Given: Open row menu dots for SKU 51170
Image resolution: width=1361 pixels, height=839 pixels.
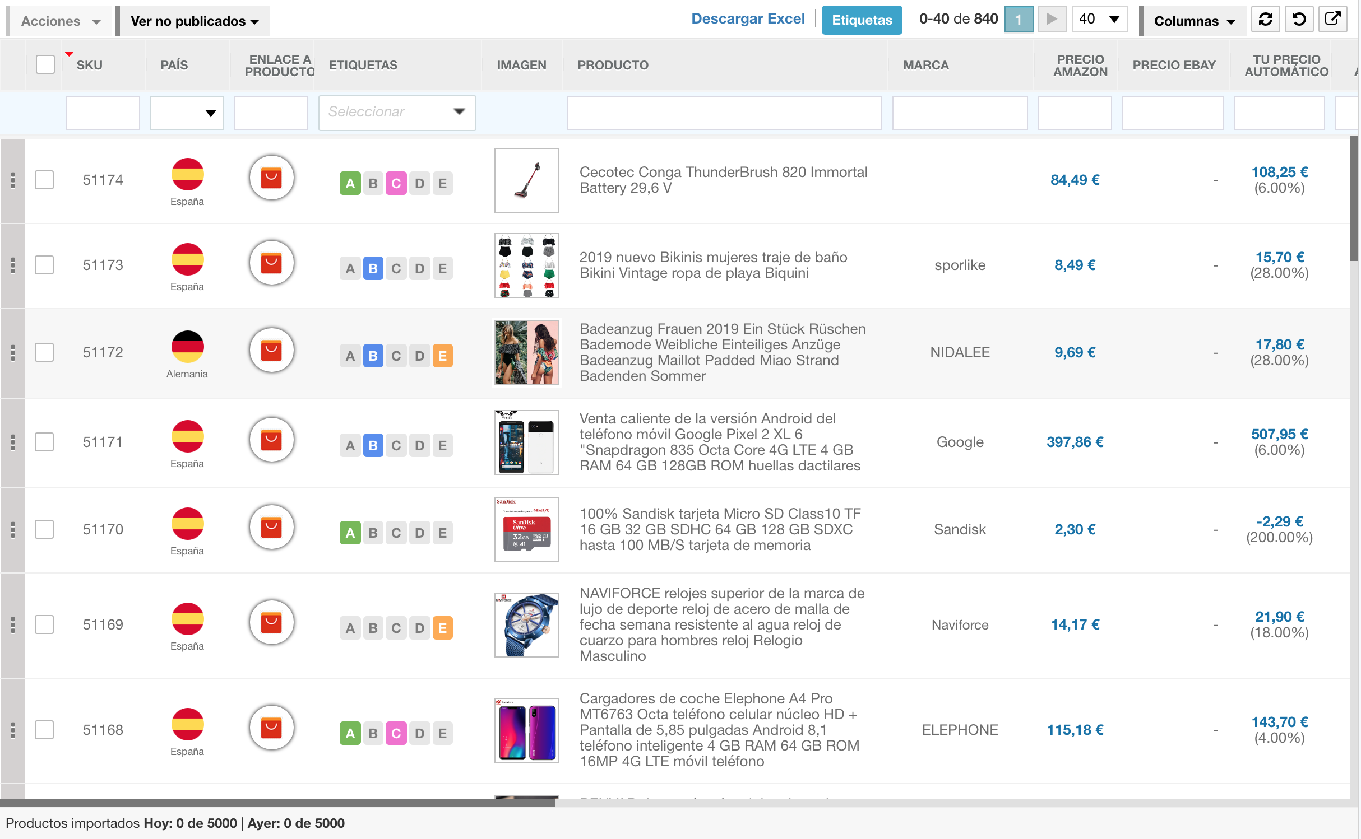Looking at the screenshot, I should click(13, 530).
